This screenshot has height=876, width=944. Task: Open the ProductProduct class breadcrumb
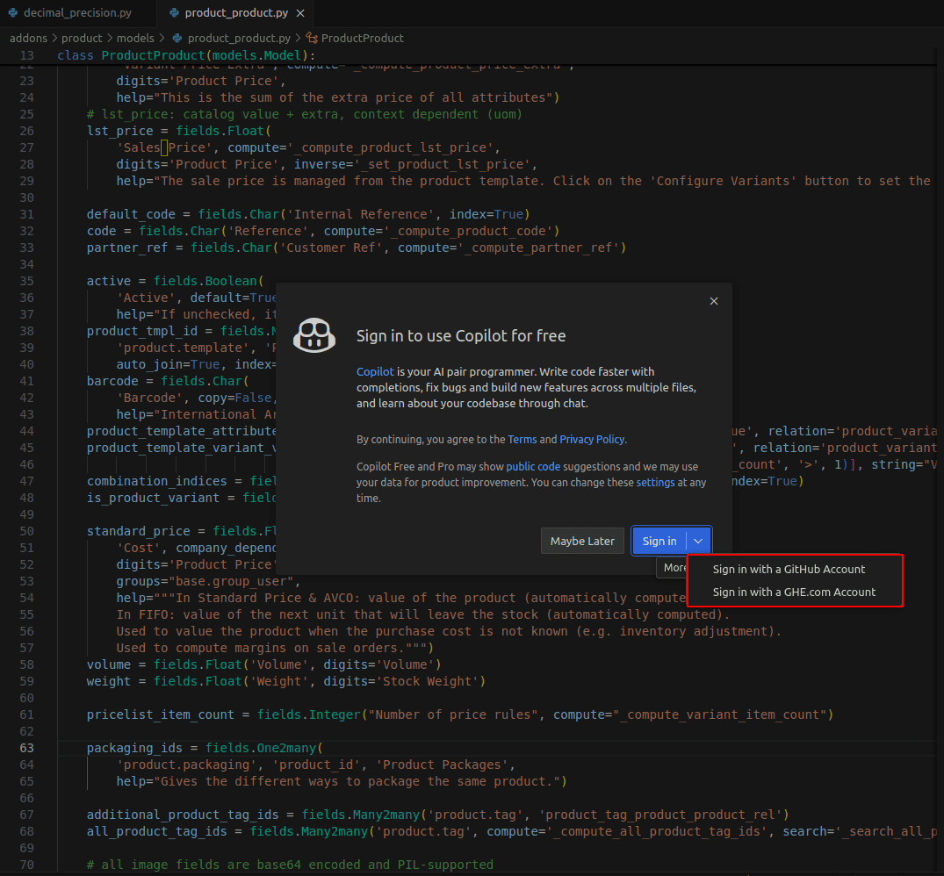pos(362,38)
